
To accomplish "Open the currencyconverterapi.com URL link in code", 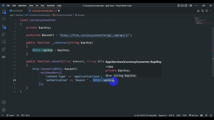I will [95, 35].
